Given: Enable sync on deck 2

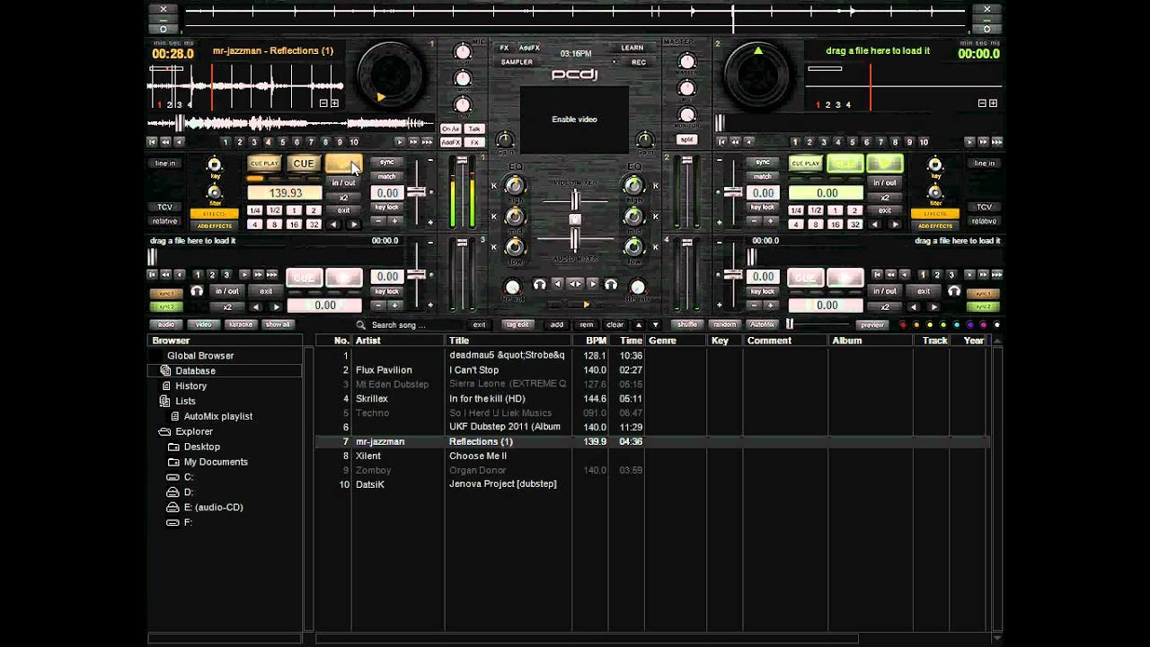Looking at the screenshot, I should click(762, 163).
